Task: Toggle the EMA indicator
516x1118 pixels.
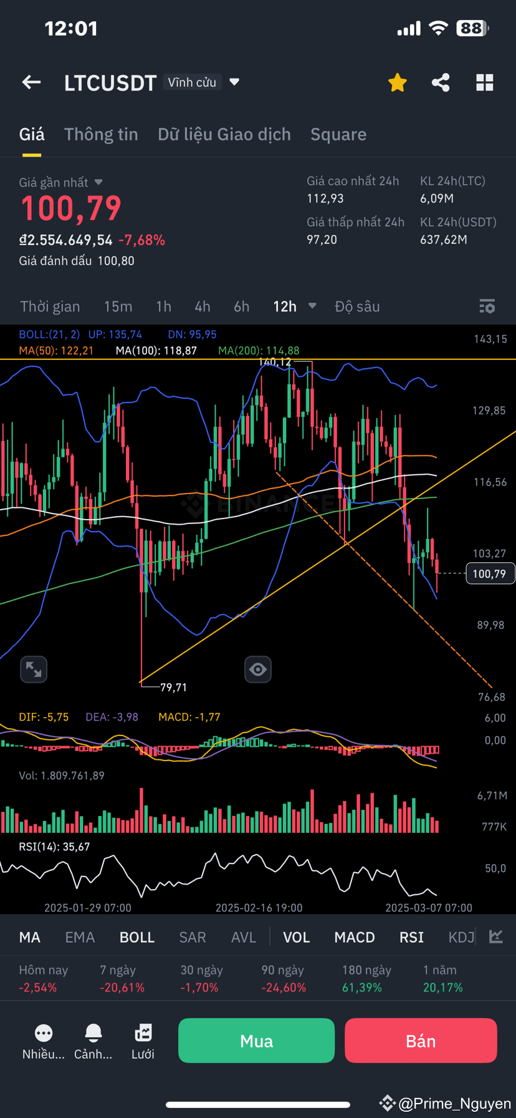Action: 80,937
